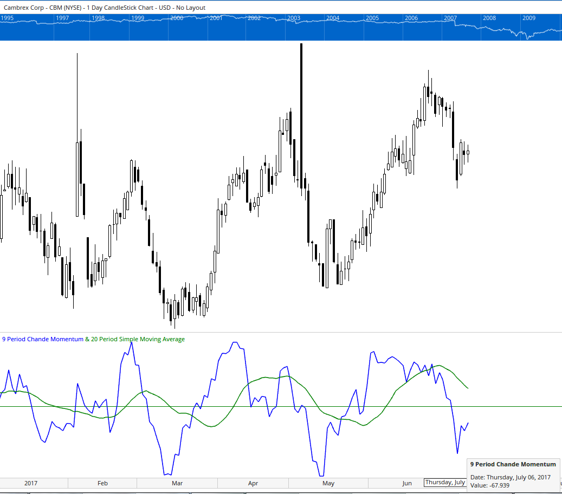
Task: Click the Cambrex Corp chart title text
Action: pyautogui.click(x=104, y=8)
